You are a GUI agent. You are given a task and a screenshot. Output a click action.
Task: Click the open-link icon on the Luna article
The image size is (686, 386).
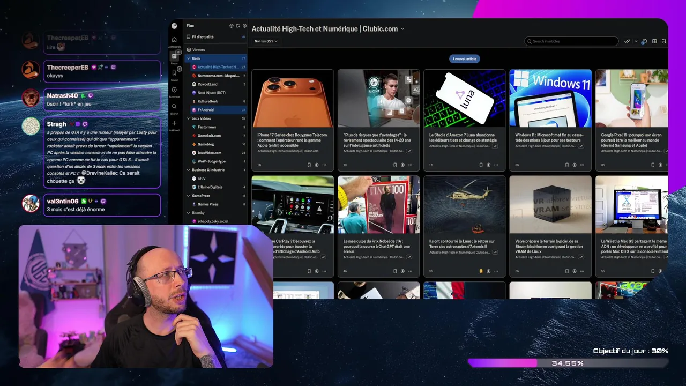click(495, 146)
